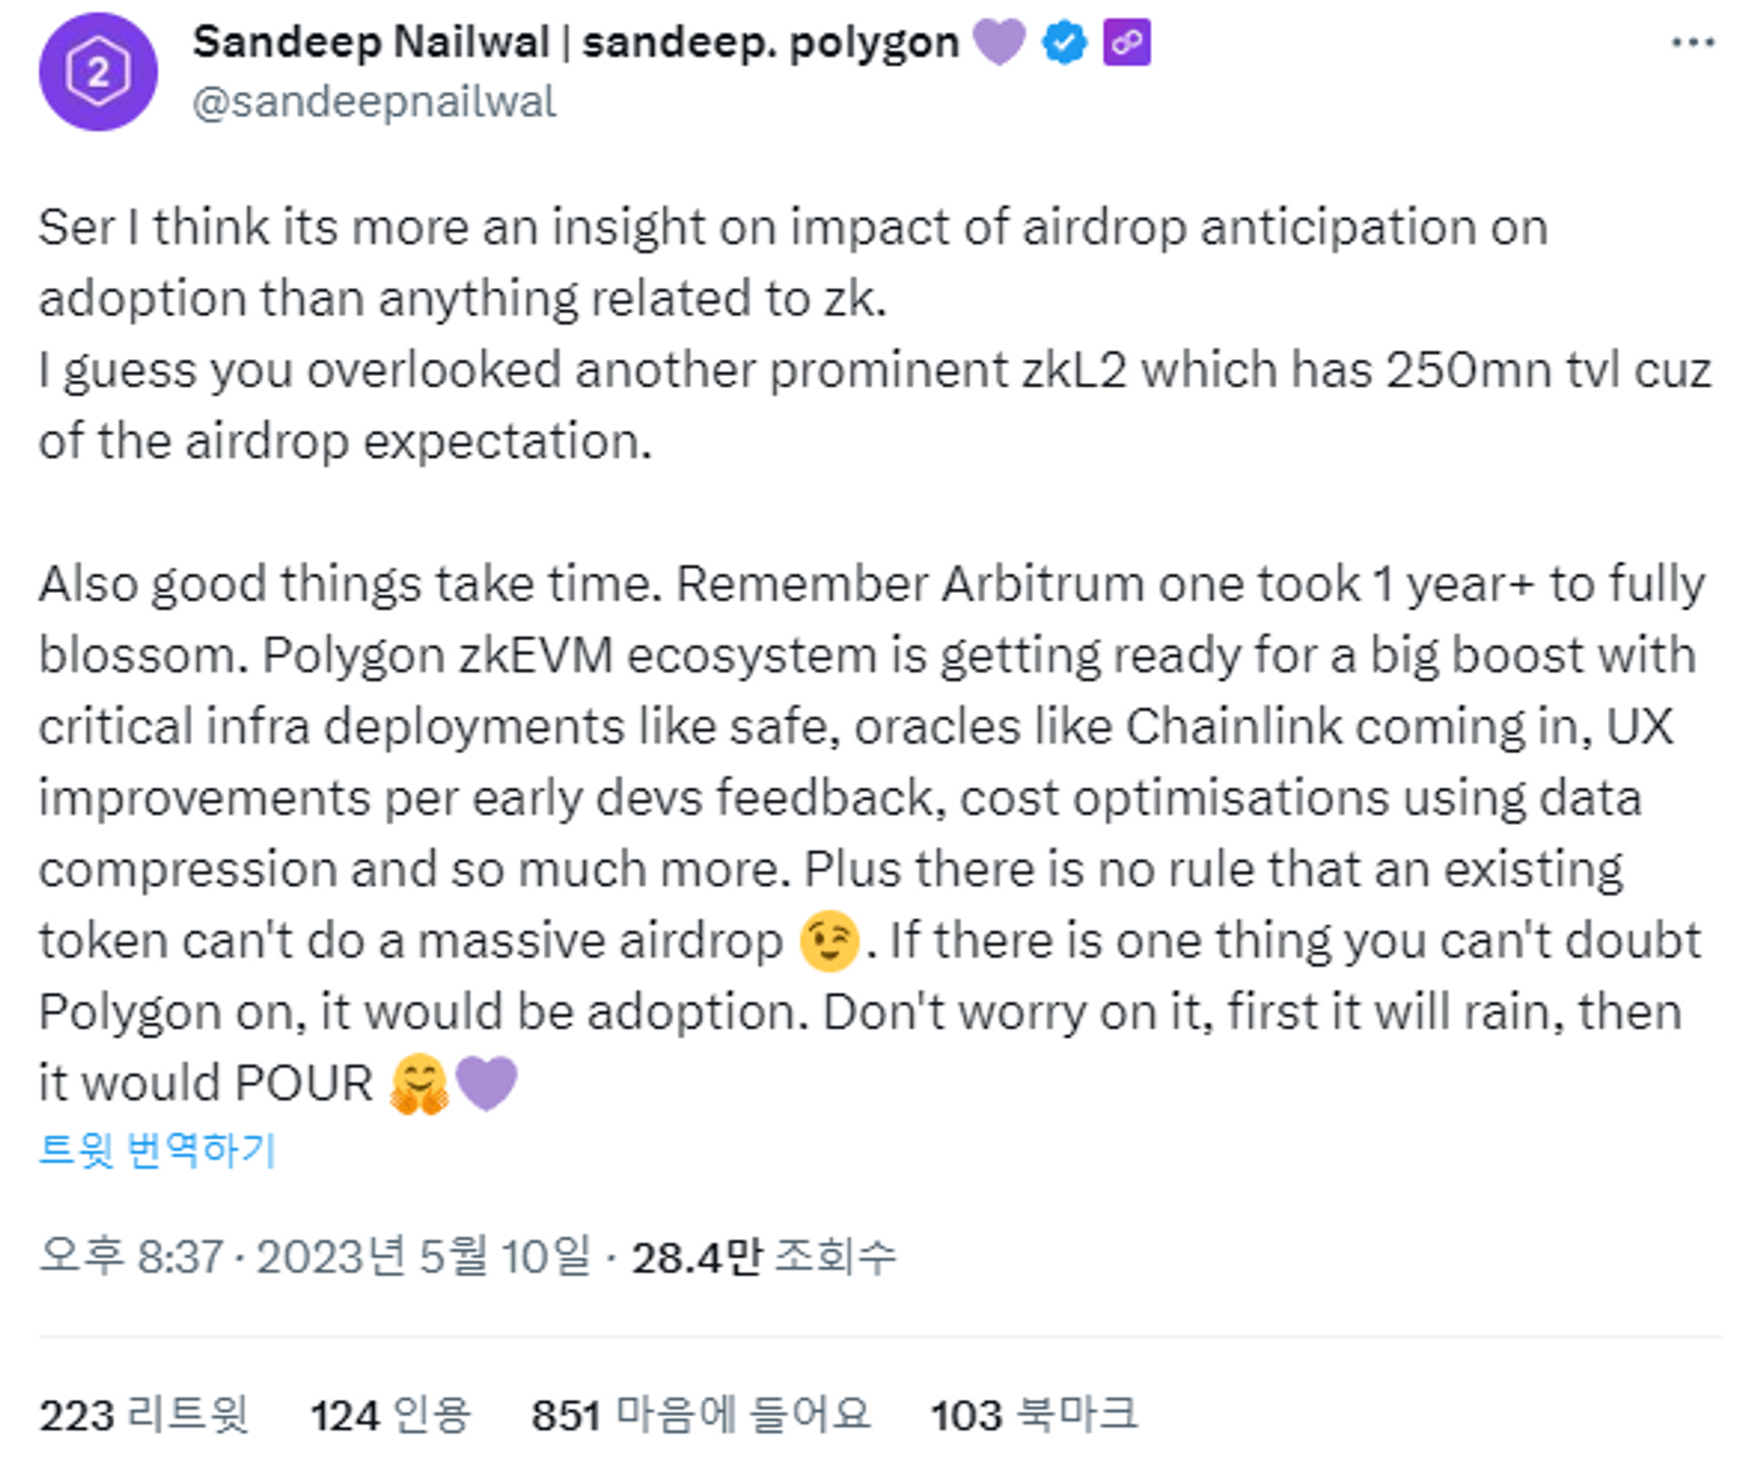Click the purple heart emoji in the display name

(999, 40)
